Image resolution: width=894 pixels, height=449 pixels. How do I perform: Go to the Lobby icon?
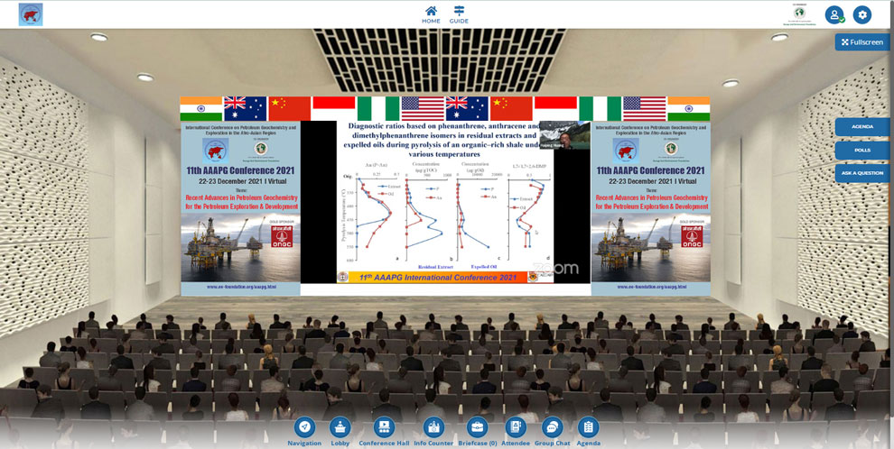[341, 427]
